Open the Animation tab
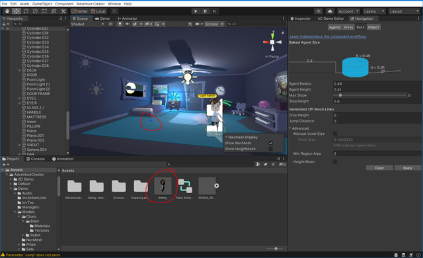423x258 pixels. pos(63,159)
